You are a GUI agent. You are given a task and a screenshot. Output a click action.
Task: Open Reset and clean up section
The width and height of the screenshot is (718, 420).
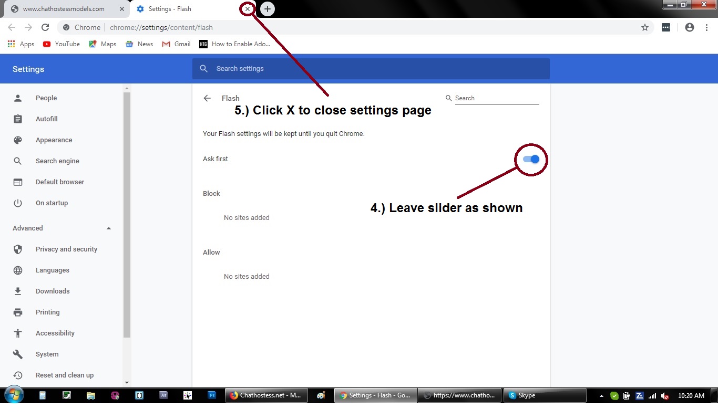point(65,375)
